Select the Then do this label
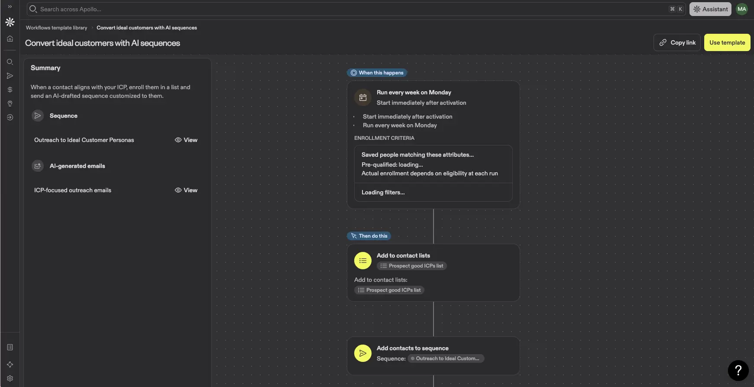Screen dimensions: 754x387 [x=369, y=236]
